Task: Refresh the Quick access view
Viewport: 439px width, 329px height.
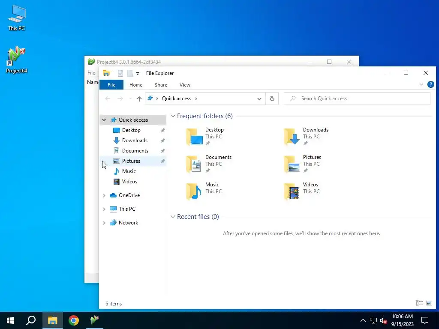Action: 272,99
